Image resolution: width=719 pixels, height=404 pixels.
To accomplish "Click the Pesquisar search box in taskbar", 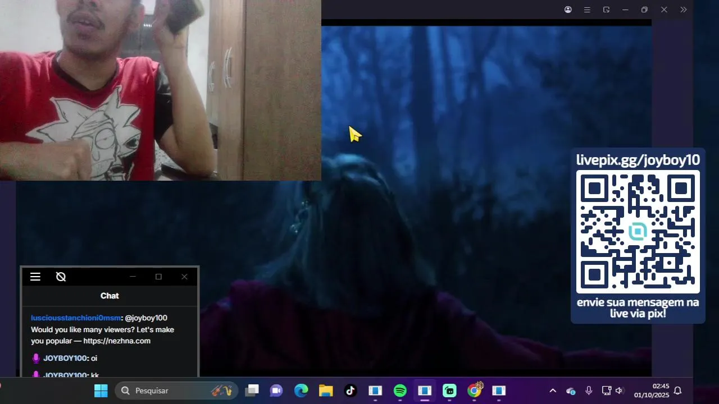I will coord(176,391).
